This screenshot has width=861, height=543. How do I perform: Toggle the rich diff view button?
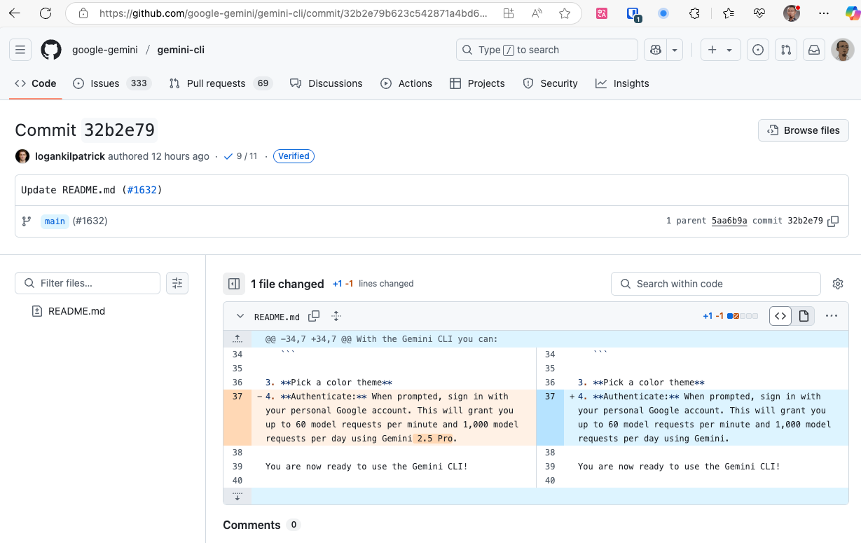804,316
